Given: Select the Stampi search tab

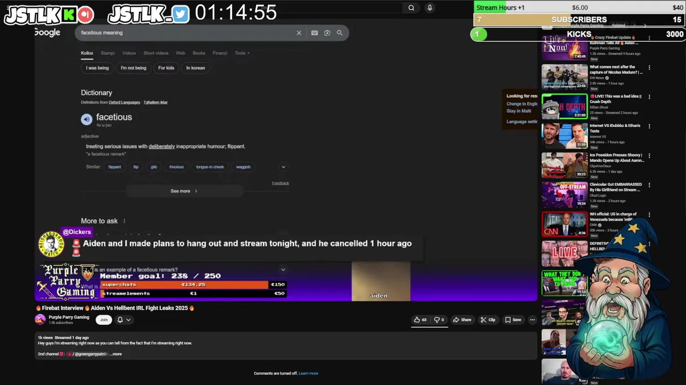Looking at the screenshot, I should [x=108, y=53].
